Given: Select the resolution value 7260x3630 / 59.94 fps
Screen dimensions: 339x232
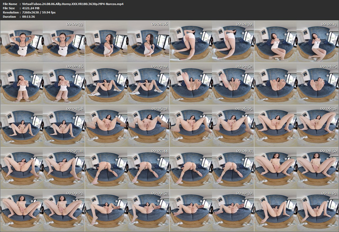Looking at the screenshot, I should point(39,12).
